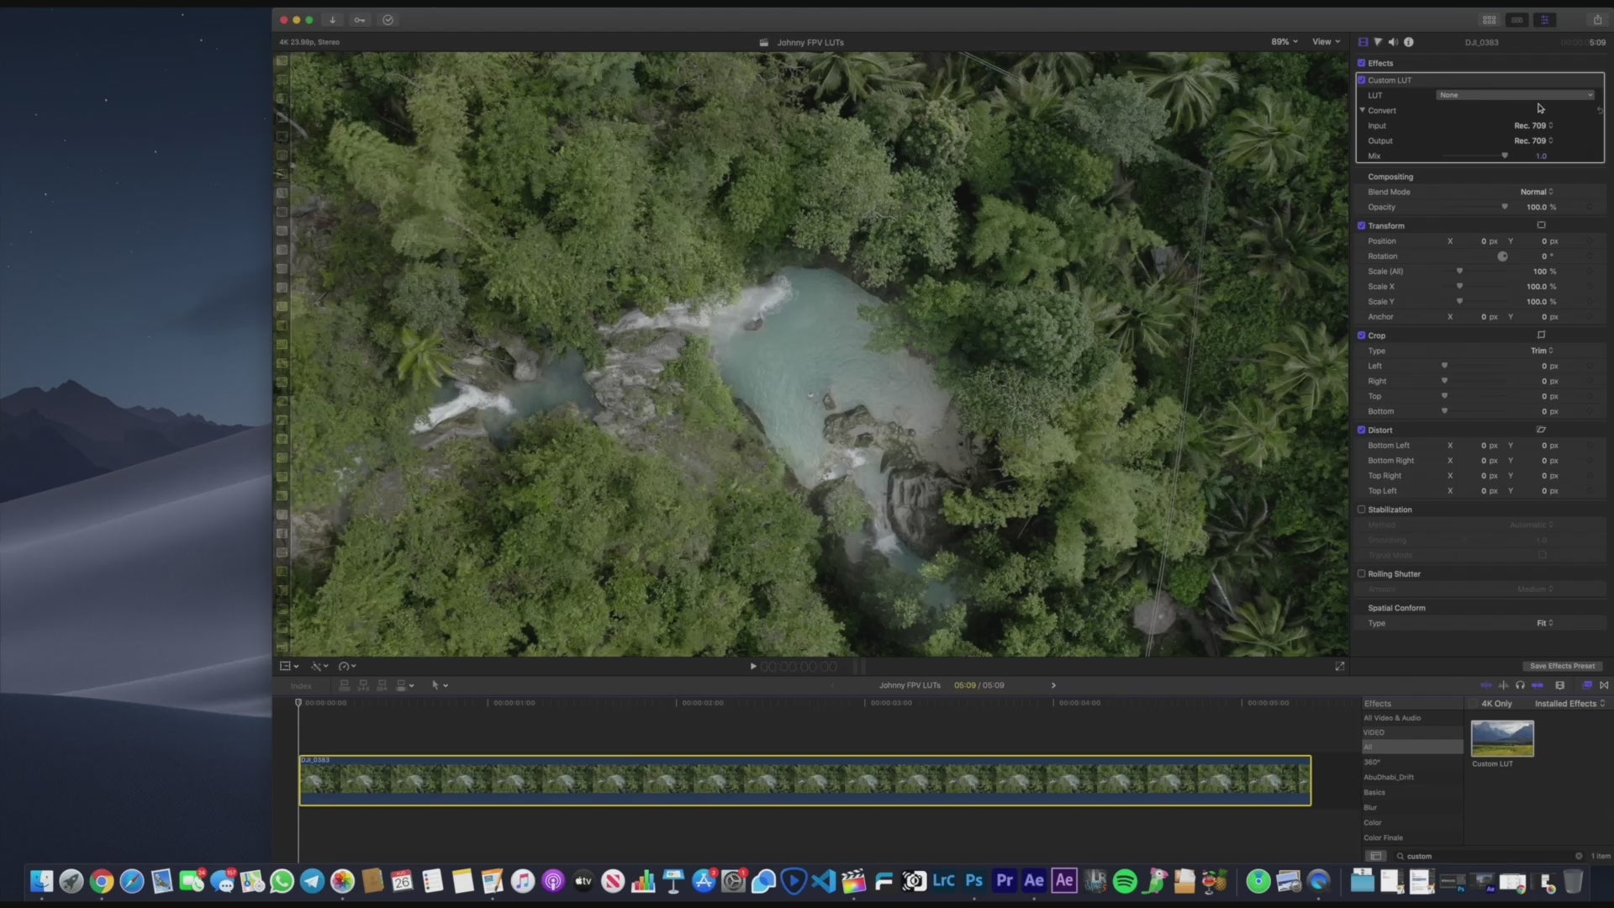
Task: Click Save Effects Preset button
Action: point(1562,666)
